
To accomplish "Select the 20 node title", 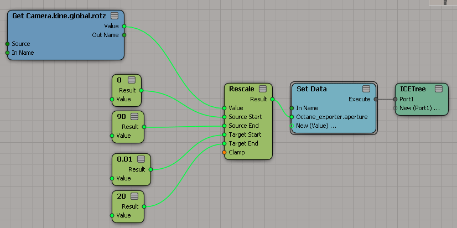I will [121, 196].
